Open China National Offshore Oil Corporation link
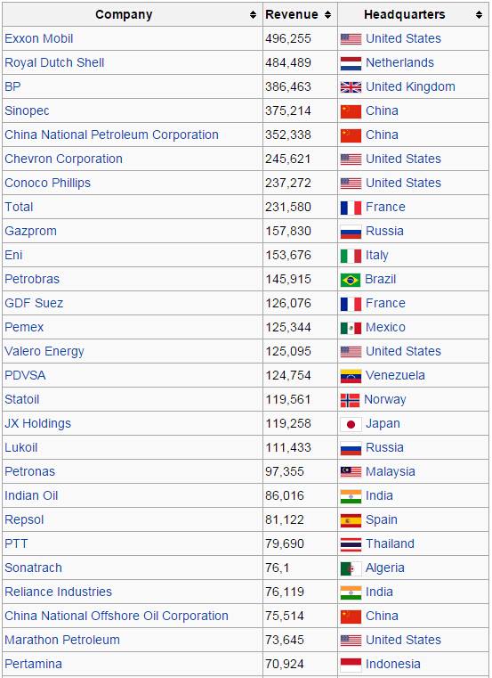Screen dimensions: 492x678 point(117,616)
